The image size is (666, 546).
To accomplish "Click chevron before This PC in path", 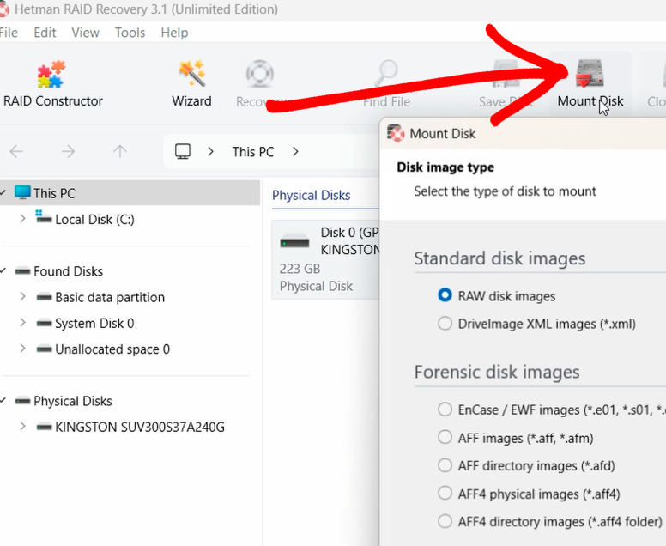I will [210, 151].
